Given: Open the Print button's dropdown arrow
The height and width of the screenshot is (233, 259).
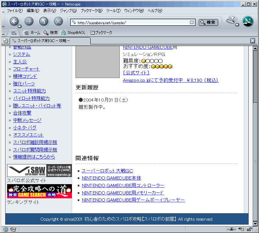Looking at the screenshot, I should pyautogui.click(x=237, y=25).
